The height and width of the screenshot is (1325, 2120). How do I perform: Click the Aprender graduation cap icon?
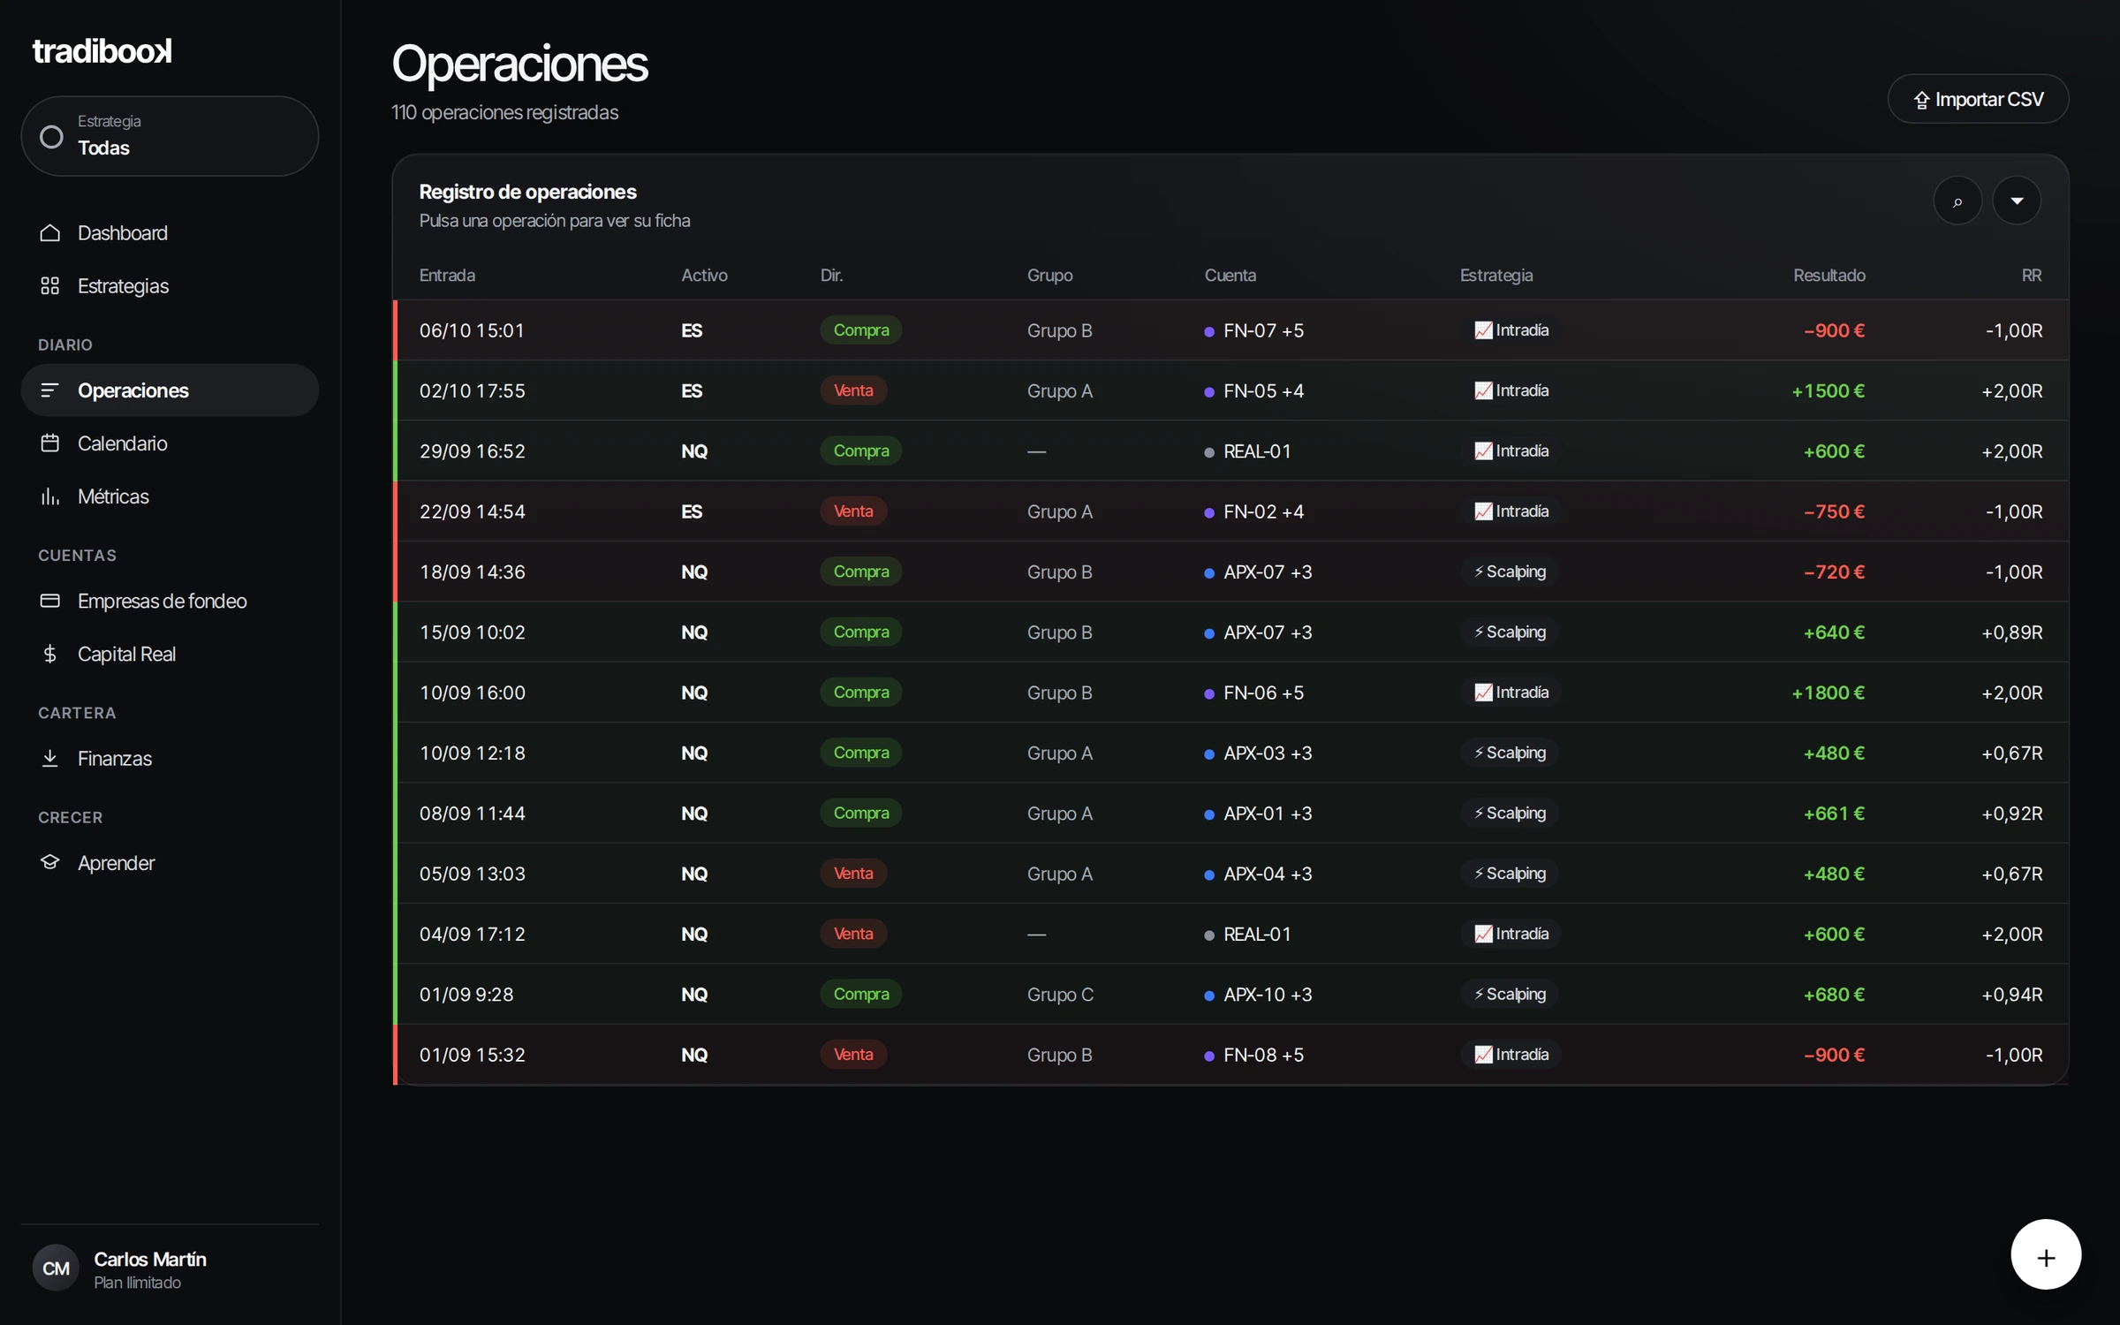(50, 862)
